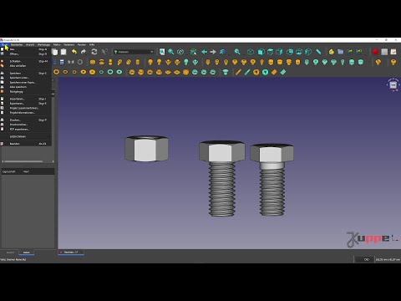Click the Copy icon in the toolbar
Viewport: 401px width, 301px height.
[x=55, y=52]
